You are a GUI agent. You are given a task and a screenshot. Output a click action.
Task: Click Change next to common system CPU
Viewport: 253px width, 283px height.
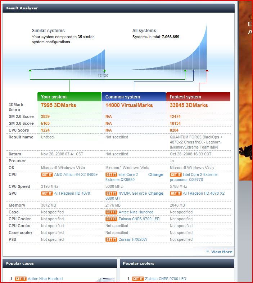pyautogui.click(x=156, y=174)
